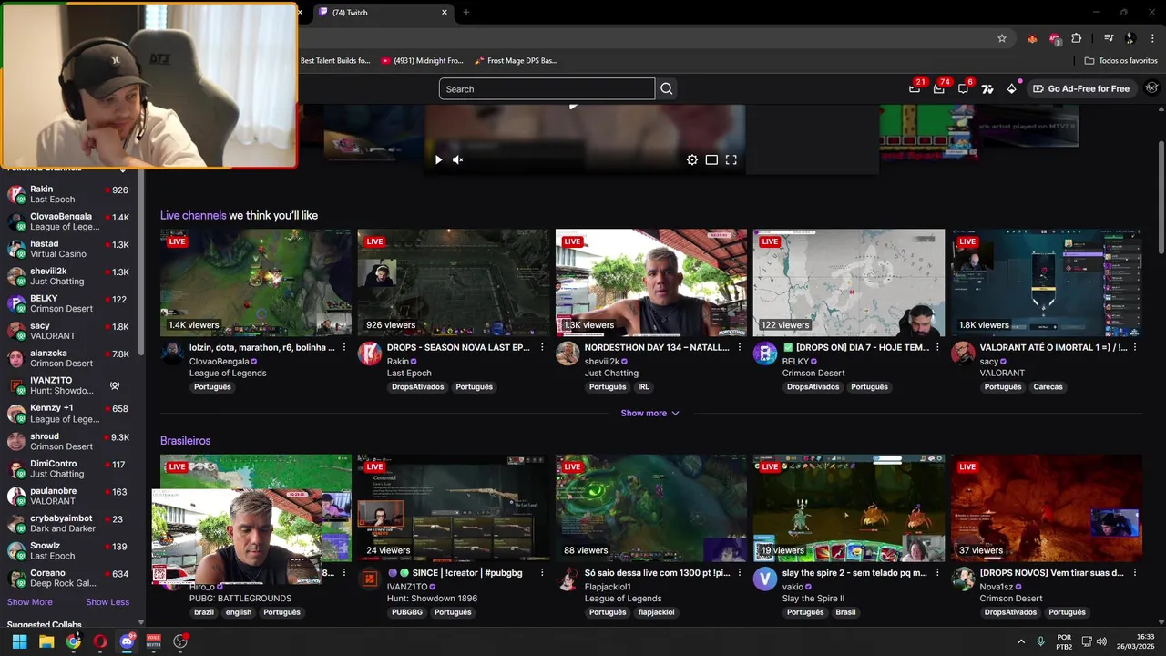
Task: Open the Chrome media controls icon
Action: [1109, 38]
